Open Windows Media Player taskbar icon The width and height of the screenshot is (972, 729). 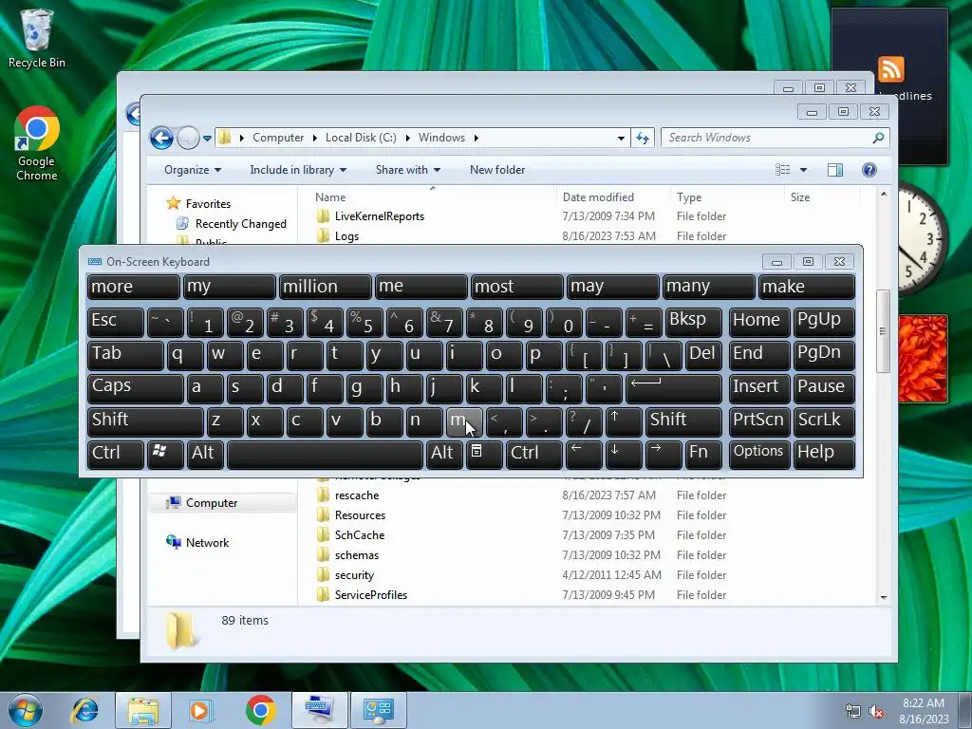tap(199, 710)
